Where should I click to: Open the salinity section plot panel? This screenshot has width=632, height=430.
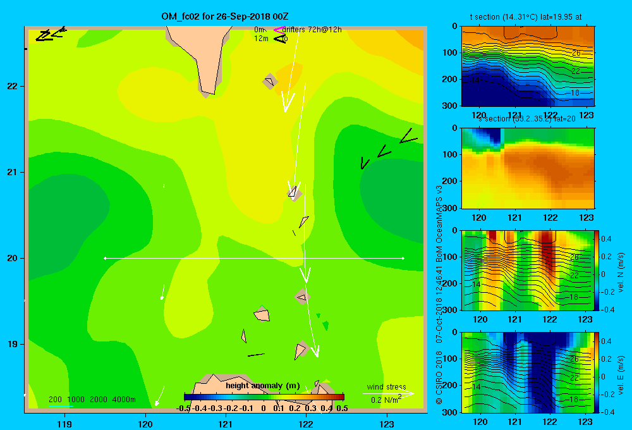tap(528, 168)
